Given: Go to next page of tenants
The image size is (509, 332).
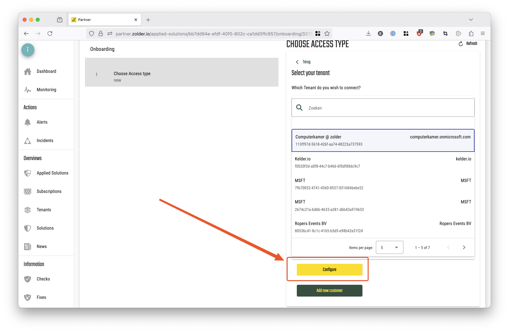Looking at the screenshot, I should click(464, 248).
